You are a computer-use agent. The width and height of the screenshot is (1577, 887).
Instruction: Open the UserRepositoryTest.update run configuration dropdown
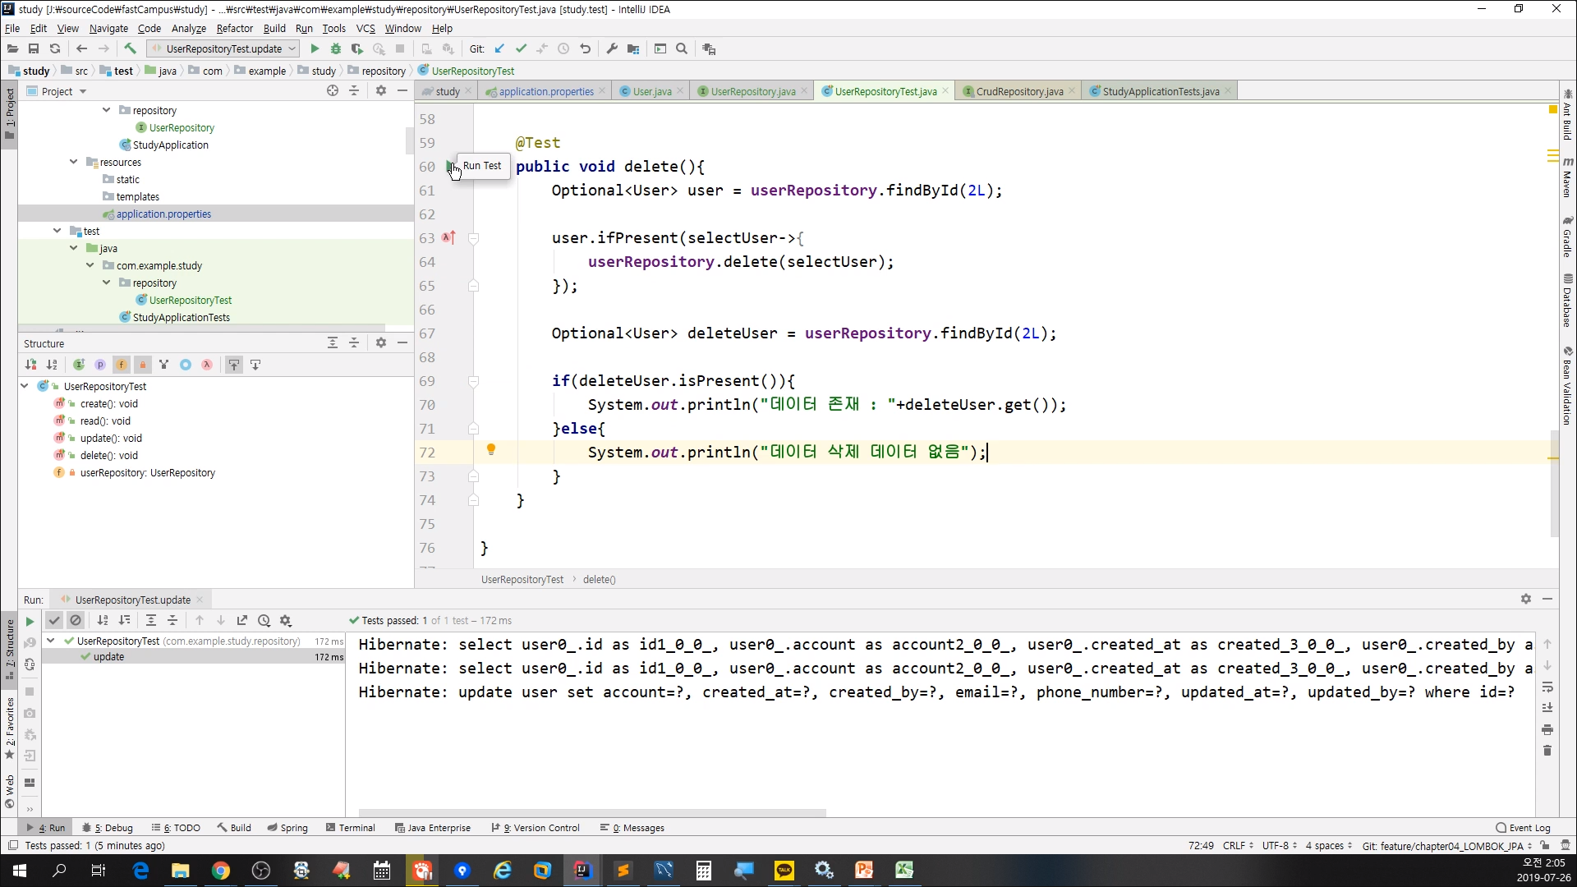(223, 49)
